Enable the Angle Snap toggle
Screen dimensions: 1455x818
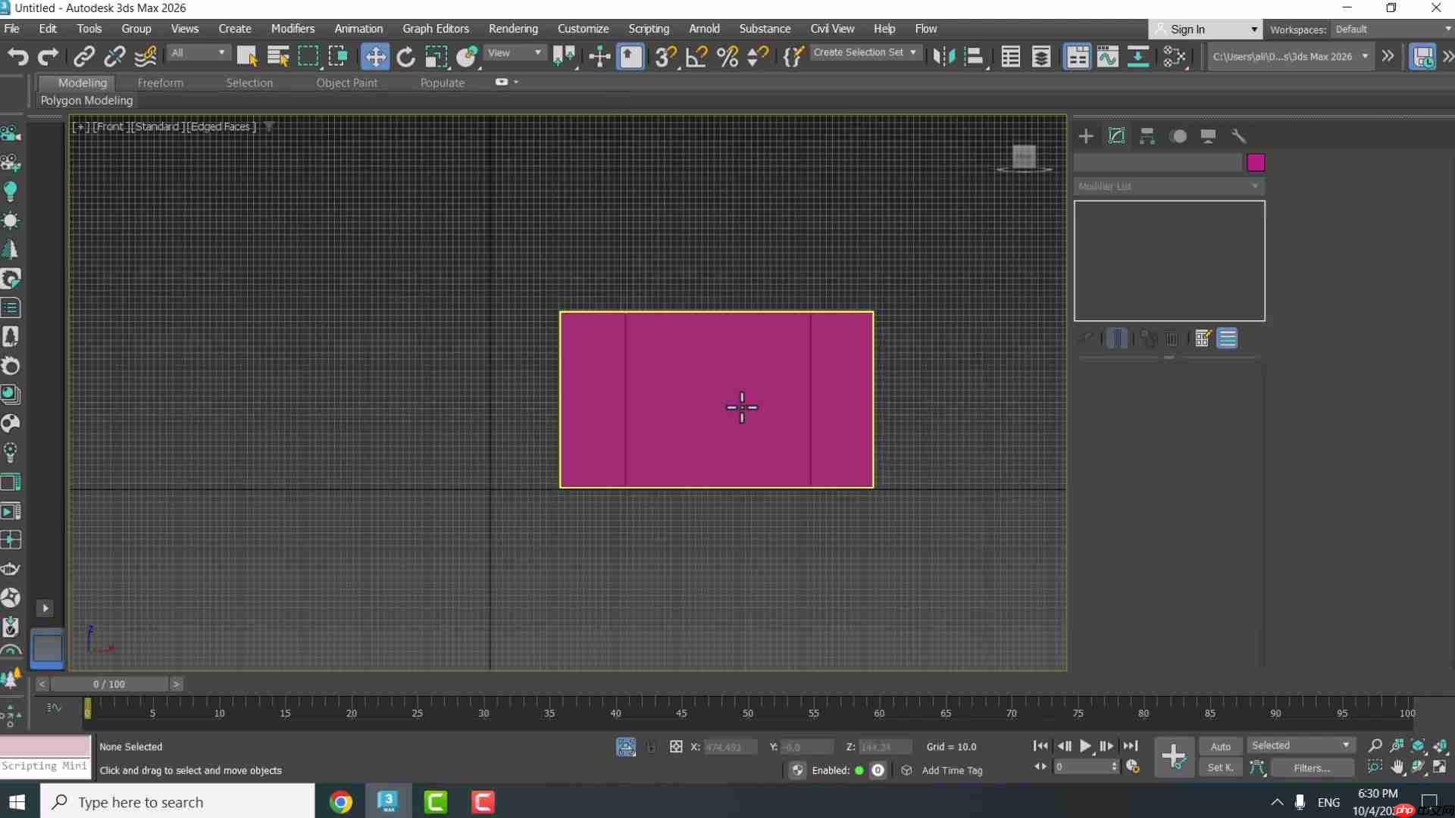point(696,57)
